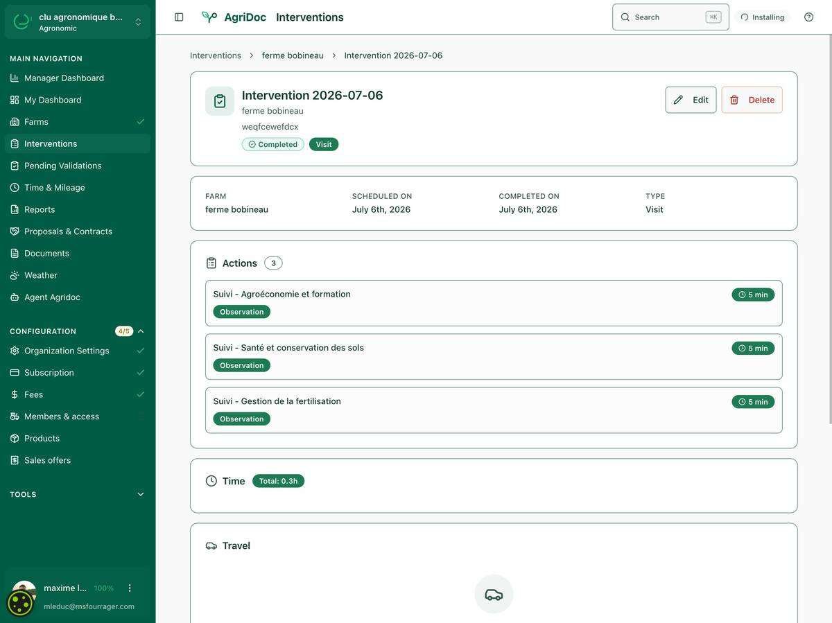
Task: Open Weather page
Action: pos(78,275)
